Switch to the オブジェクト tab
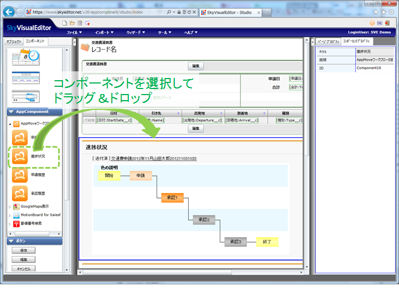This screenshot has width=399, height=292. tap(14, 41)
